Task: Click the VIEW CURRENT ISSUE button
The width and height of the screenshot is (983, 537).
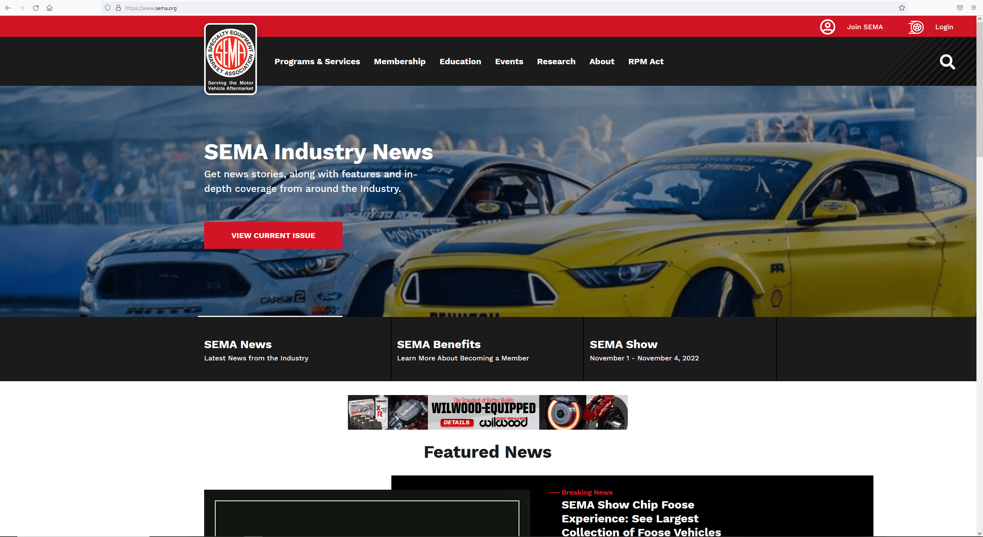Action: [x=273, y=235]
